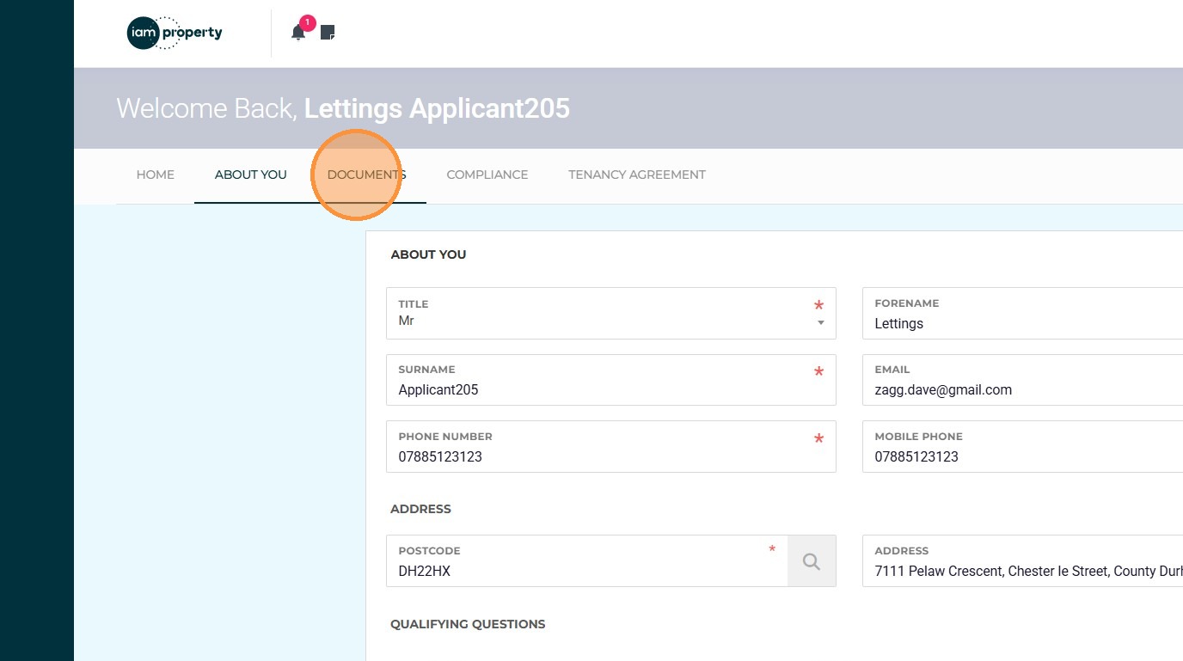1183x661 pixels.
Task: Click the Surname input field
Action: tap(602, 389)
